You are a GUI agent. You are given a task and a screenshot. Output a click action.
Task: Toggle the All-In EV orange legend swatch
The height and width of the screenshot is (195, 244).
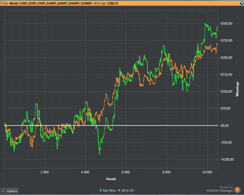point(119,190)
